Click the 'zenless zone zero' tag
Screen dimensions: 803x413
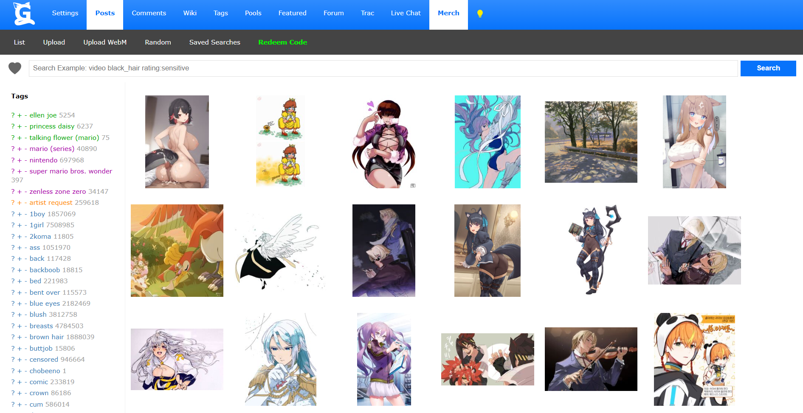tap(58, 192)
